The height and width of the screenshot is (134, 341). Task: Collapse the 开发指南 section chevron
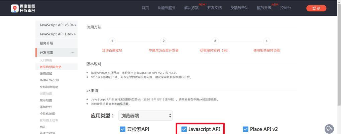coord(73,53)
